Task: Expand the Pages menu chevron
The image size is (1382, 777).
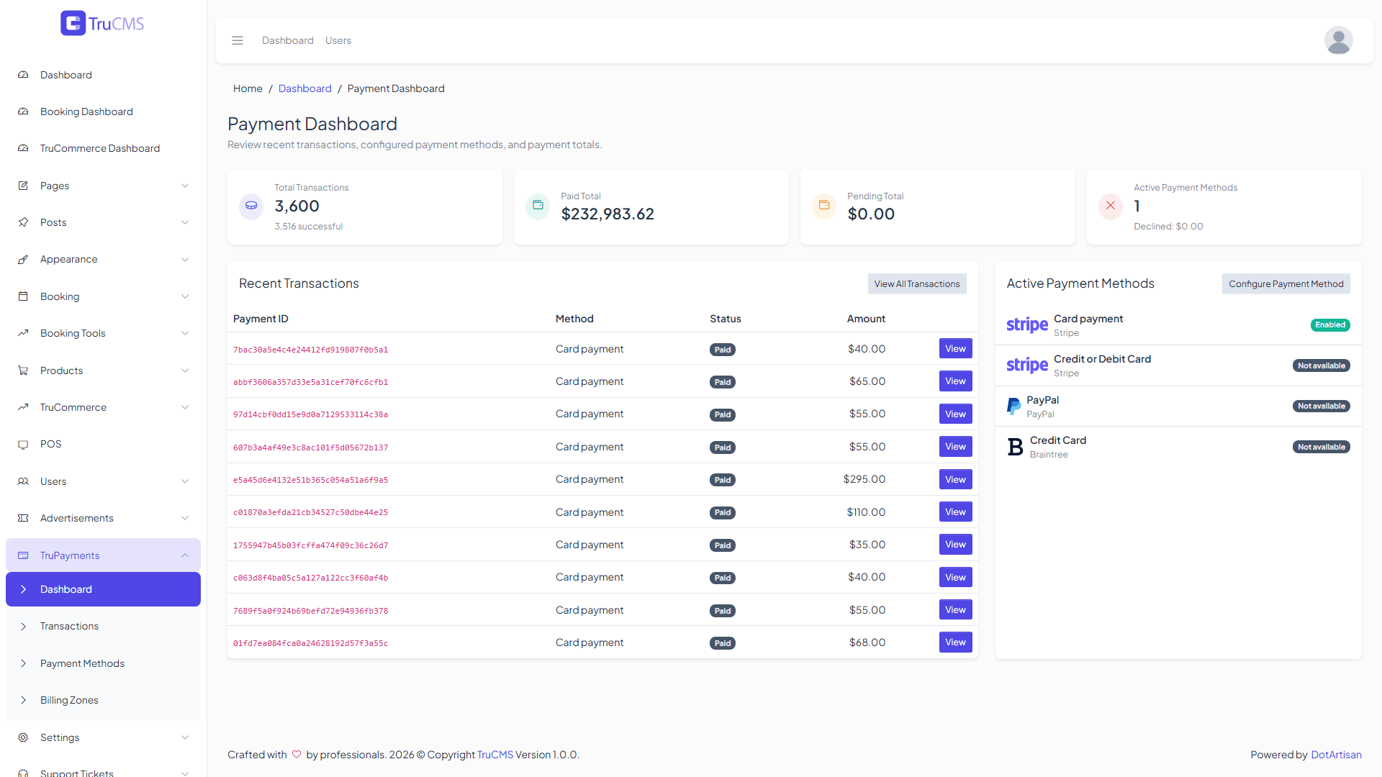Action: (x=185, y=186)
